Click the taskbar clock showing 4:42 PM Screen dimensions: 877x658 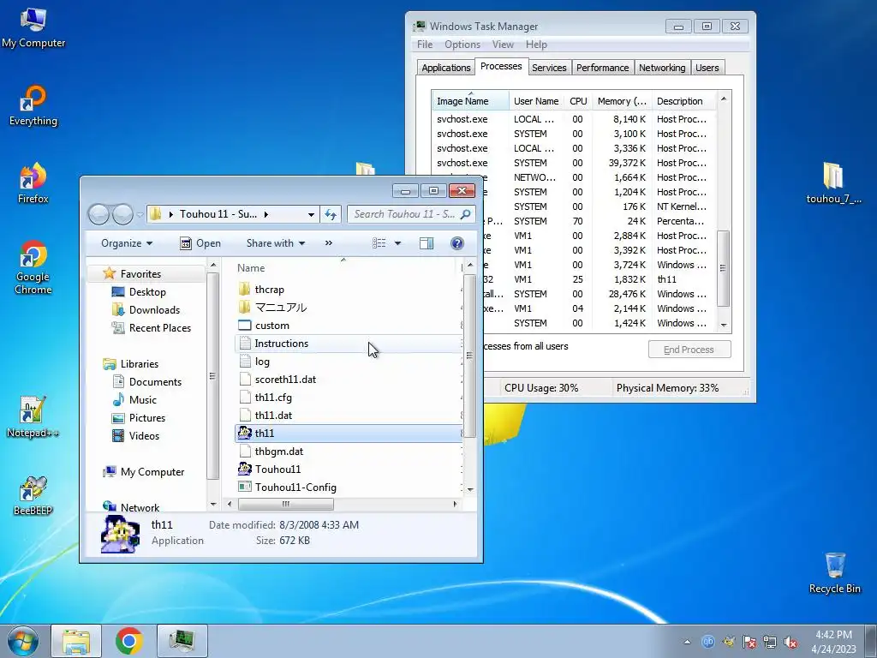833,642
